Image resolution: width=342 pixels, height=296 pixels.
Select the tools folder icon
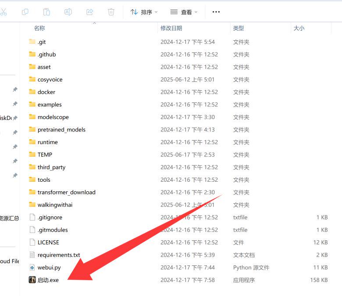tap(32, 179)
